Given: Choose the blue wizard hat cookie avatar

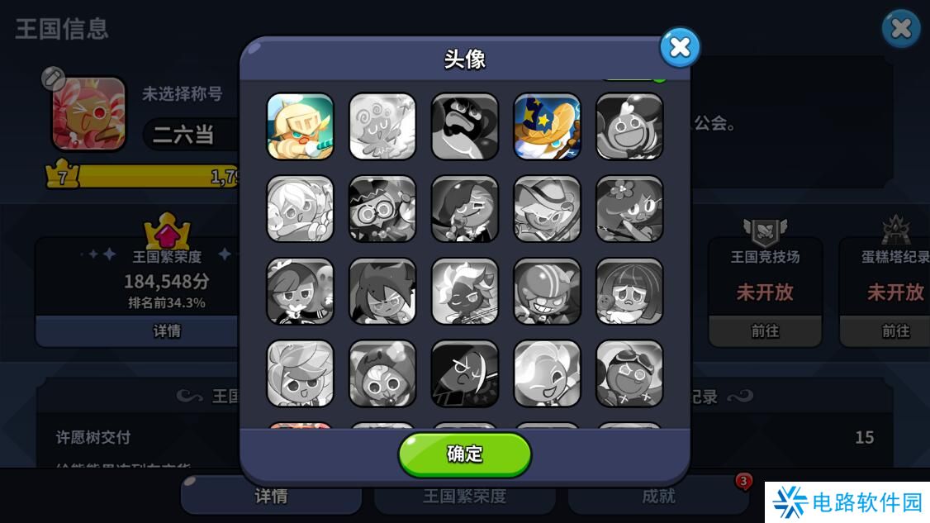Looking at the screenshot, I should [x=547, y=126].
